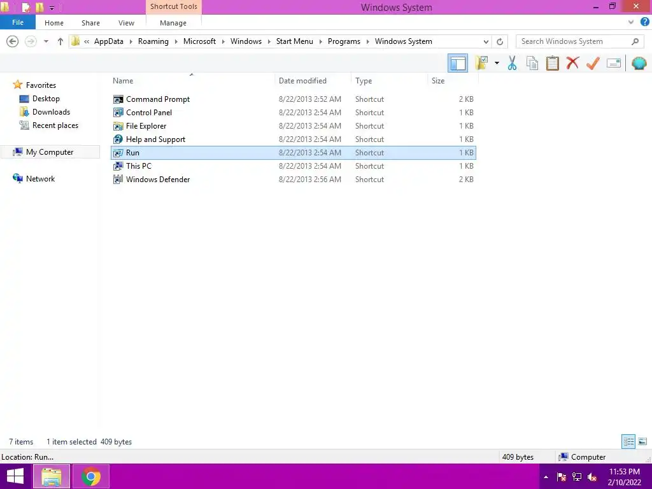The width and height of the screenshot is (652, 489).
Task: Open Favorites in navigation pane
Action: pyautogui.click(x=34, y=85)
